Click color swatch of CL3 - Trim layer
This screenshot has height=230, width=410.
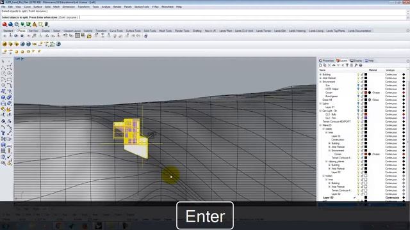(366, 118)
